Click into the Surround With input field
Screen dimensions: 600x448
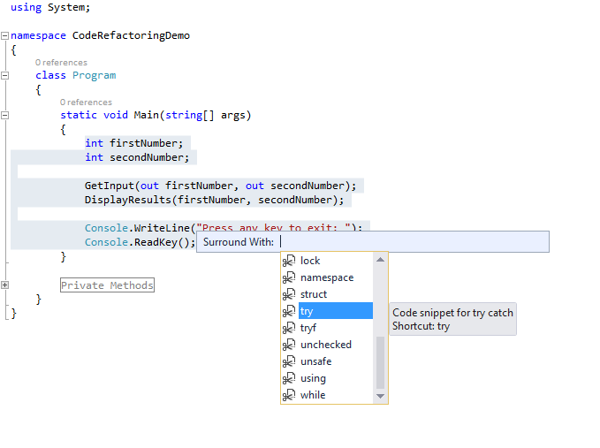pyautogui.click(x=414, y=242)
